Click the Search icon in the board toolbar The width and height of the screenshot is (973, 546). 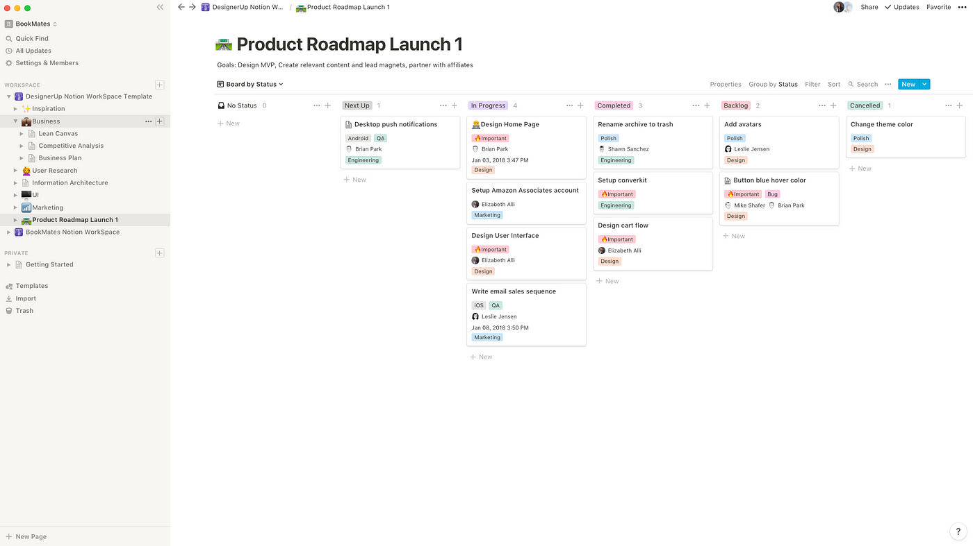click(851, 84)
